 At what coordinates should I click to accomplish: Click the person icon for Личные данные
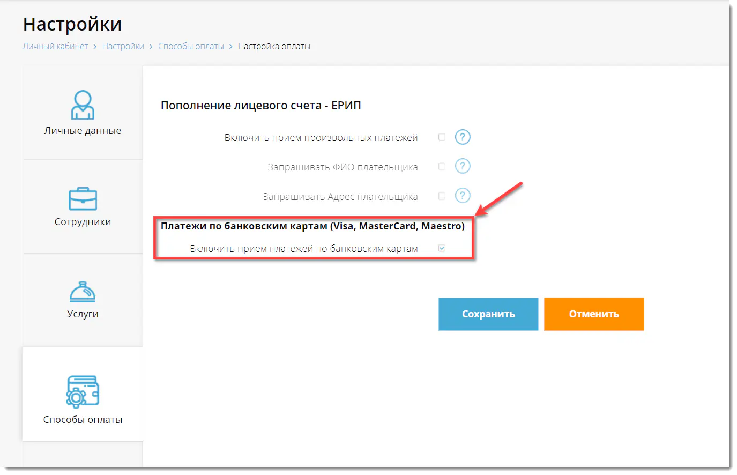coord(83,105)
